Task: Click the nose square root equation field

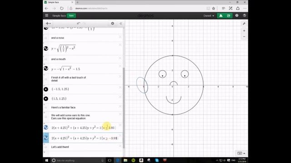Action: pyautogui.click(x=64, y=48)
